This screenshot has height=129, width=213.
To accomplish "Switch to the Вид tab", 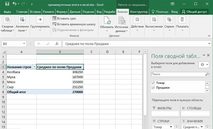I will (99, 12).
